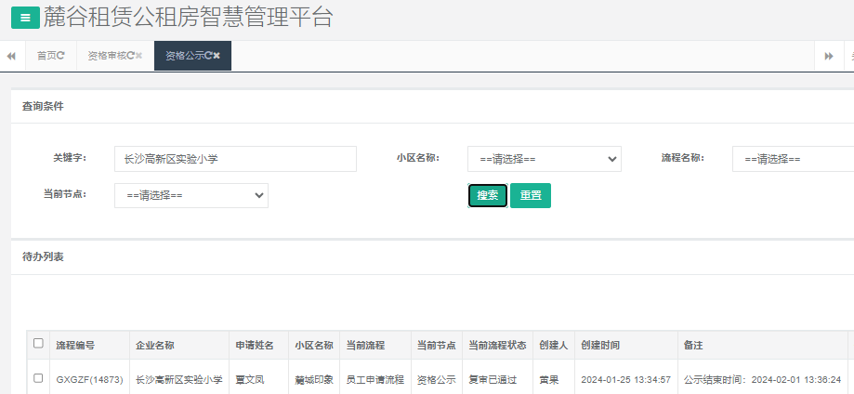This screenshot has width=854, height=394.
Task: Refresh the 资格公示 tab via its reload icon
Action: (208, 56)
